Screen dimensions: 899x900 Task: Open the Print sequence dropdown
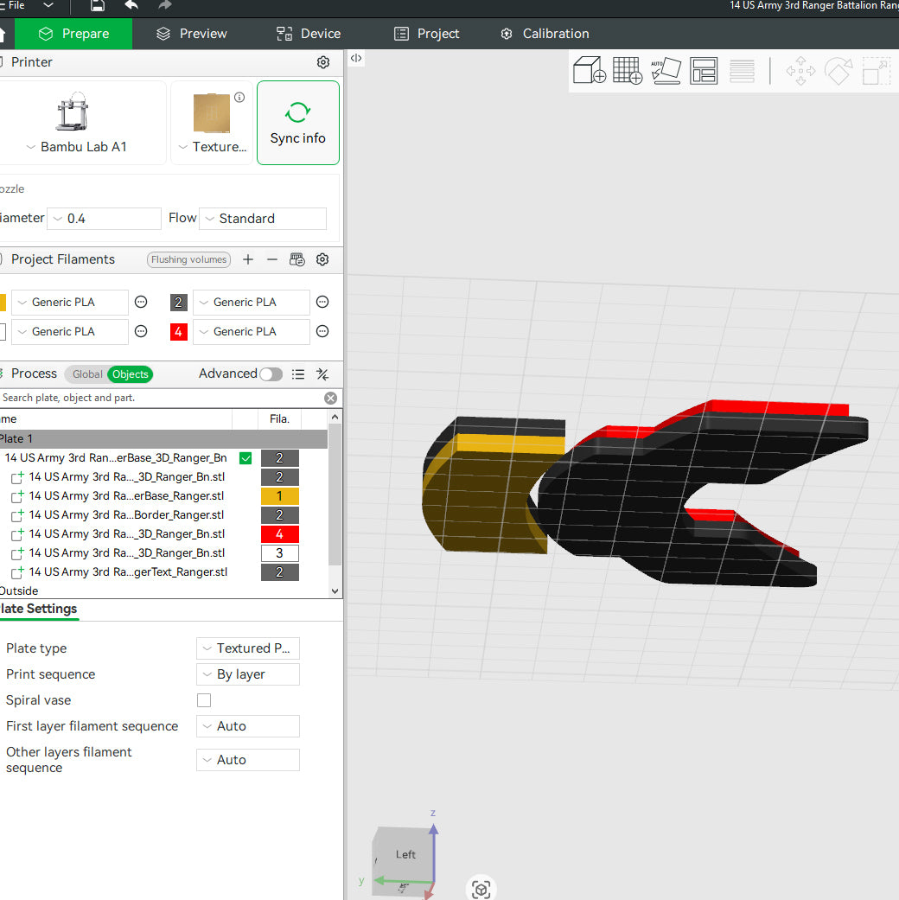pyautogui.click(x=248, y=674)
